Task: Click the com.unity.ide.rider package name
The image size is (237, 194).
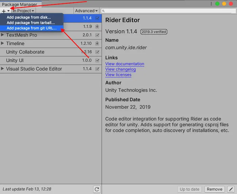Action: click(126, 48)
